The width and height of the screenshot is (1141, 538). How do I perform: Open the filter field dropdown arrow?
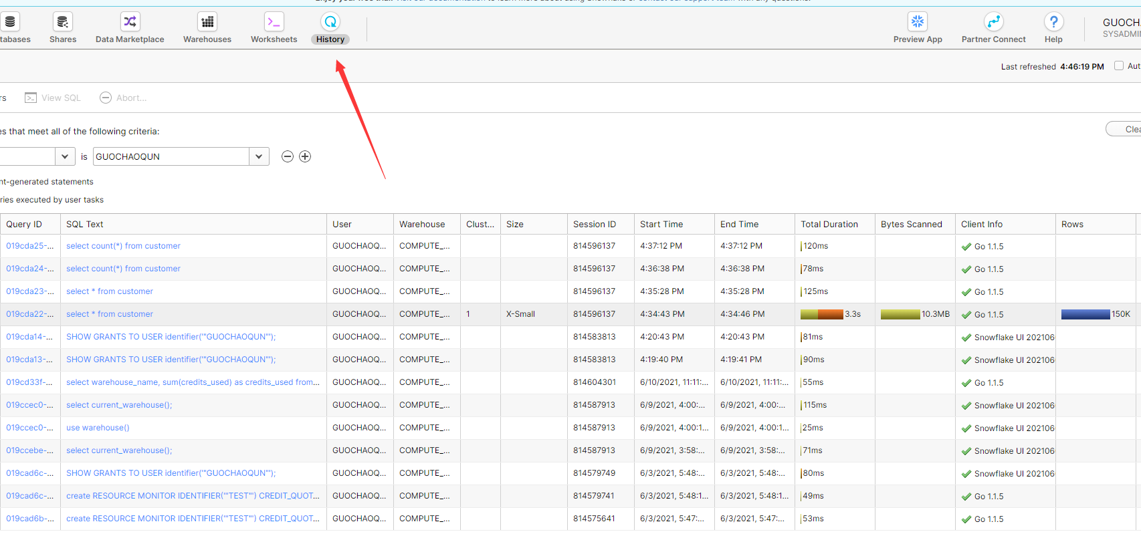pyautogui.click(x=65, y=156)
